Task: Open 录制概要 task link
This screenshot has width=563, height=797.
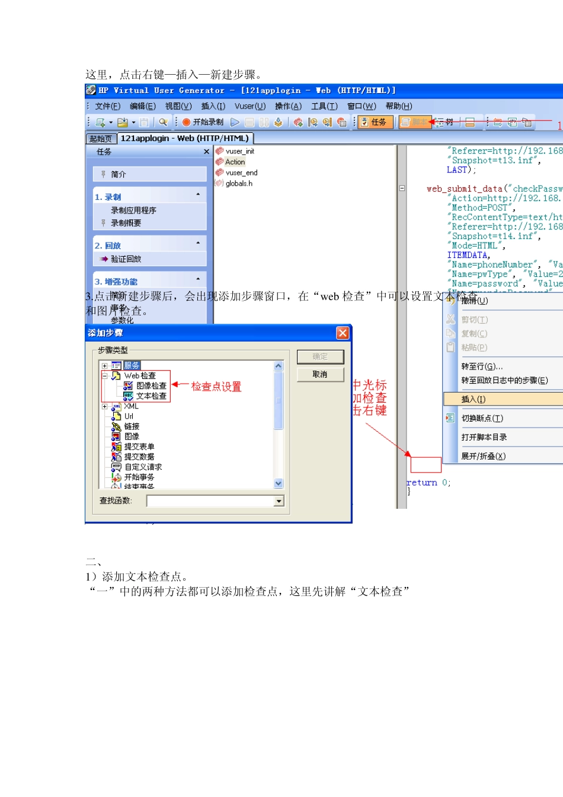Action: pos(126,223)
